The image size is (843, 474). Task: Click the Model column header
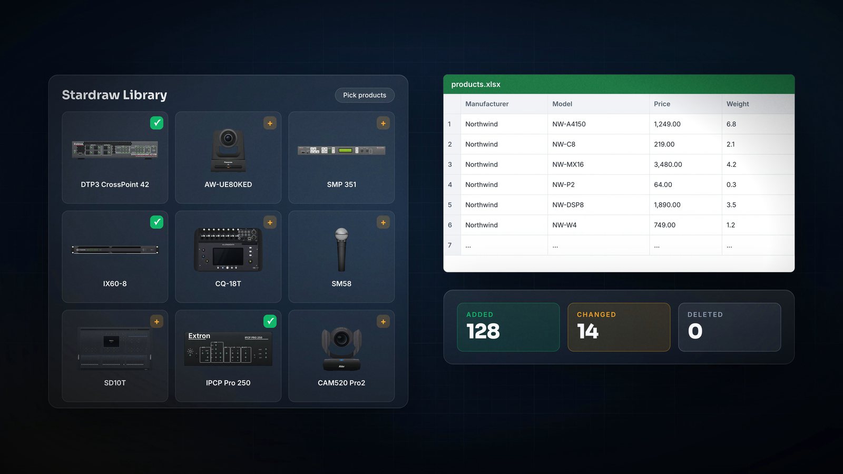[599, 104]
